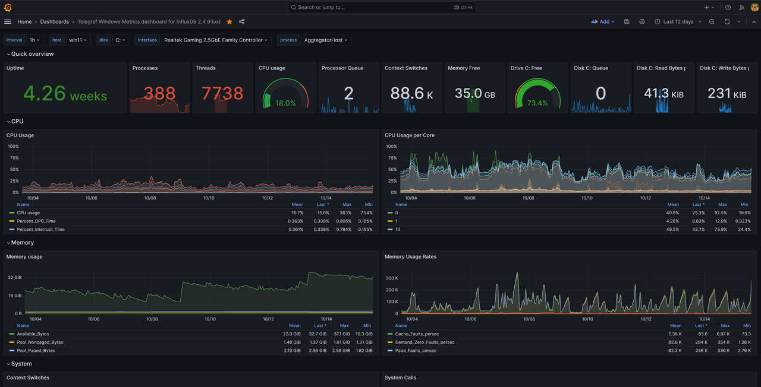Open the refresh interval dropdown arrow
This screenshot has height=387, width=761.
point(739,21)
